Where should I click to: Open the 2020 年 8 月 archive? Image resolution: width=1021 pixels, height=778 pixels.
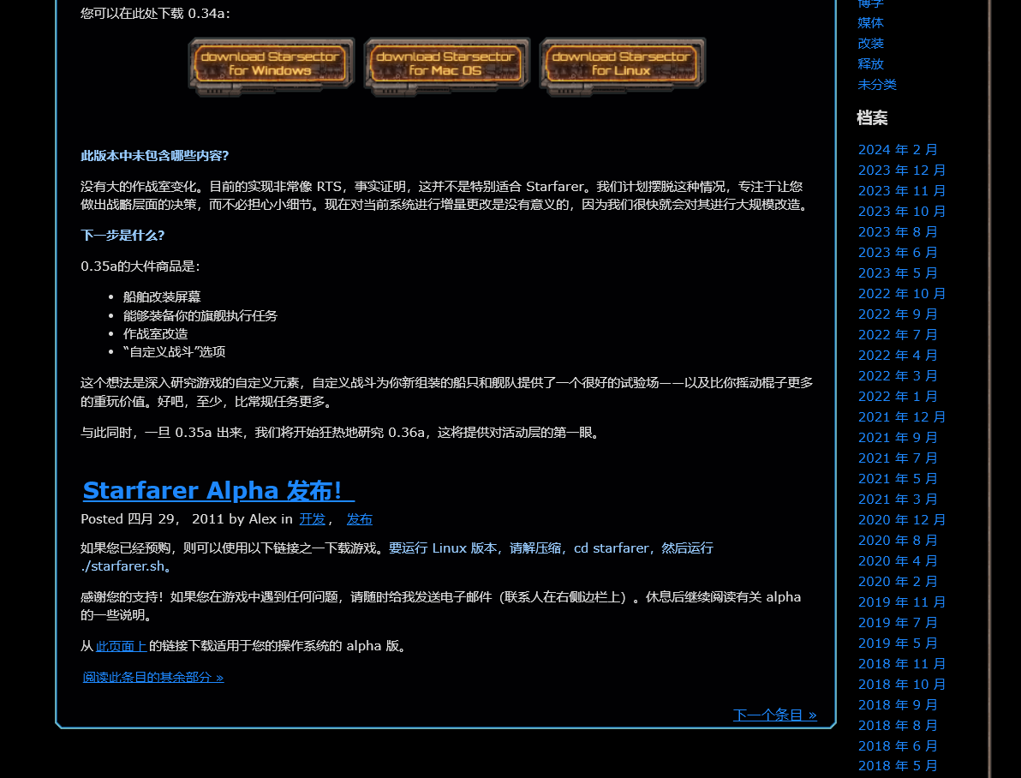[x=898, y=541]
